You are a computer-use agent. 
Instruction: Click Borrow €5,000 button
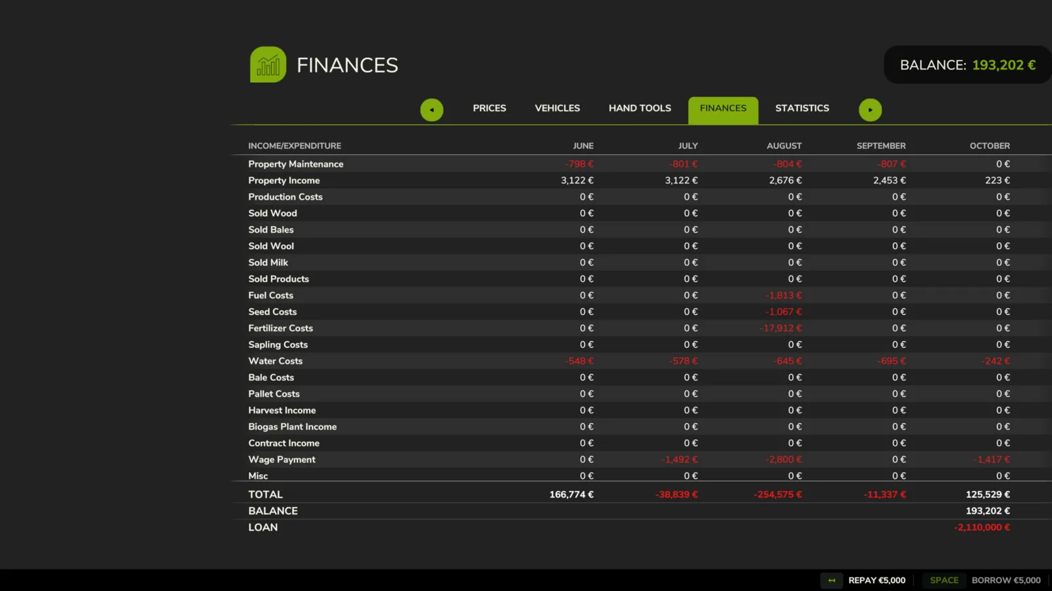point(1006,580)
